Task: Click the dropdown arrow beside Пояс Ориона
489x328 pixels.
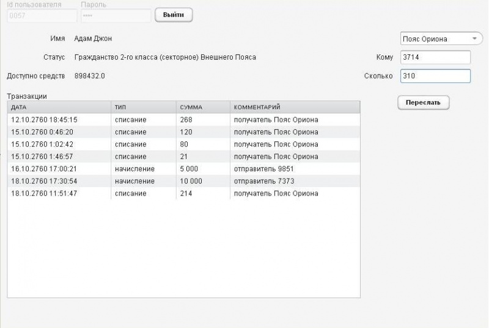Action: [x=475, y=39]
